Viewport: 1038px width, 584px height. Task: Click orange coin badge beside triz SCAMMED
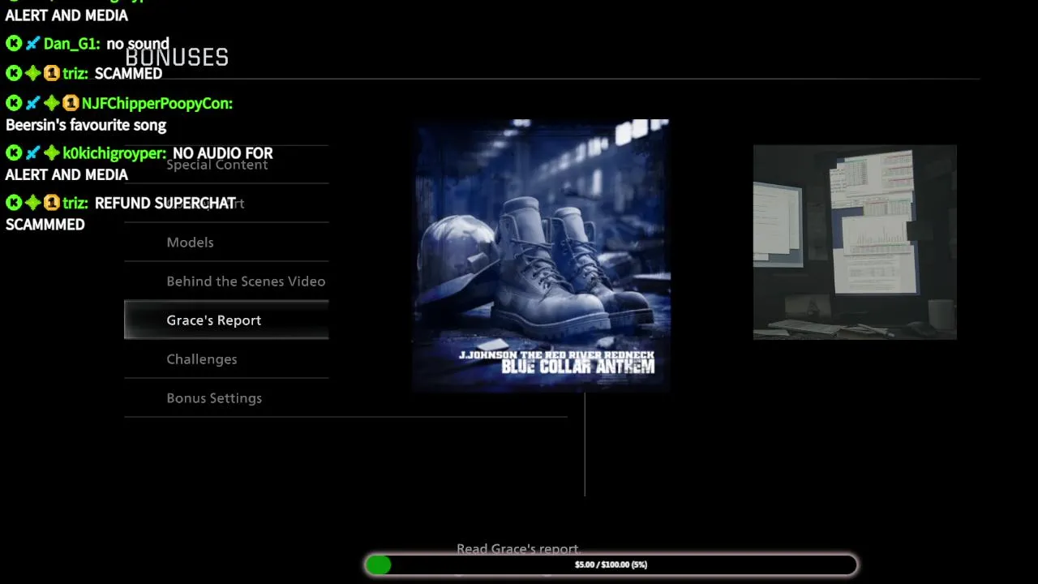tap(51, 74)
